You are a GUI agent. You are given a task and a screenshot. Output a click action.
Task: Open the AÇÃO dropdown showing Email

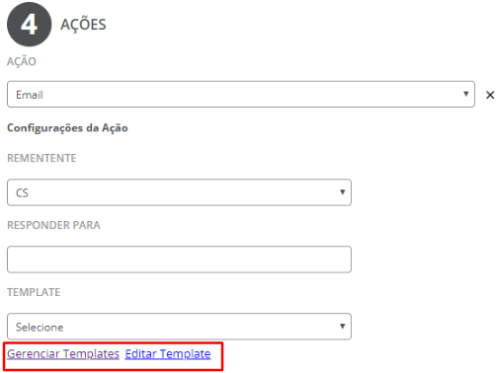241,94
